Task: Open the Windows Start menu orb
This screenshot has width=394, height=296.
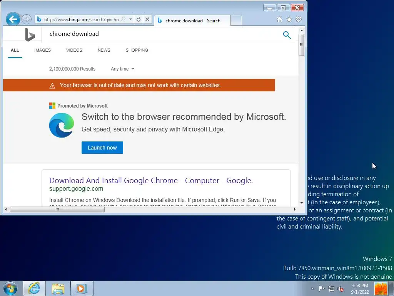Action: pyautogui.click(x=10, y=288)
